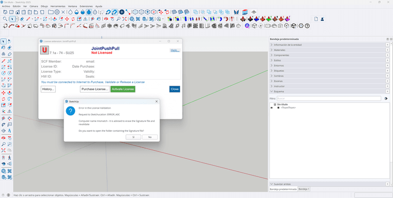Close the Escenas panel with its X
393x198 pixels.
pyautogui.click(x=387, y=81)
